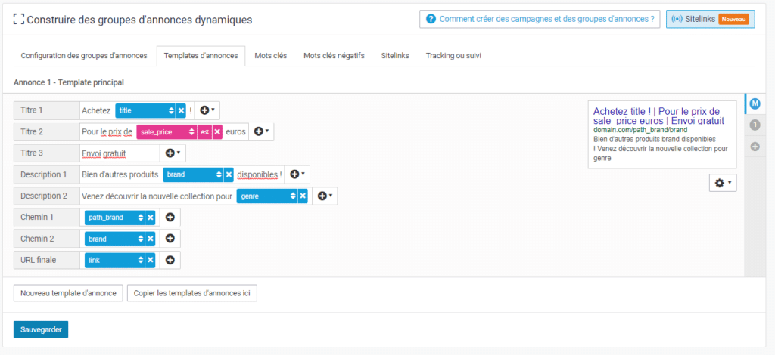Open the Mots clés tab
The image size is (775, 355).
[271, 56]
